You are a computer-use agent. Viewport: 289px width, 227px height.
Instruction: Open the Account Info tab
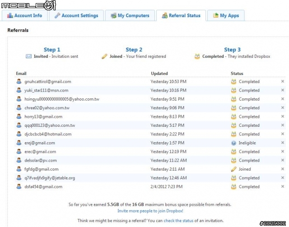24,15
